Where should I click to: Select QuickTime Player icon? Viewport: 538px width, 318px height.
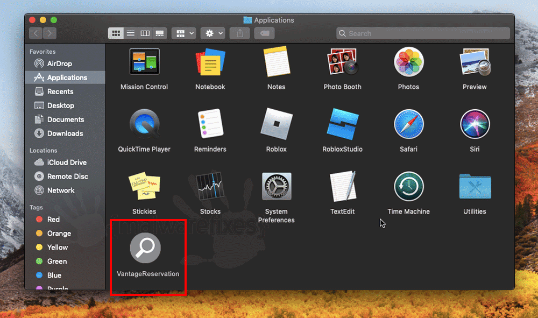pyautogui.click(x=144, y=124)
